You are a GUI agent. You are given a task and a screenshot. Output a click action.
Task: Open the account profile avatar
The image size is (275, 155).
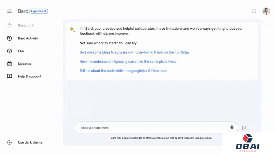266,11
